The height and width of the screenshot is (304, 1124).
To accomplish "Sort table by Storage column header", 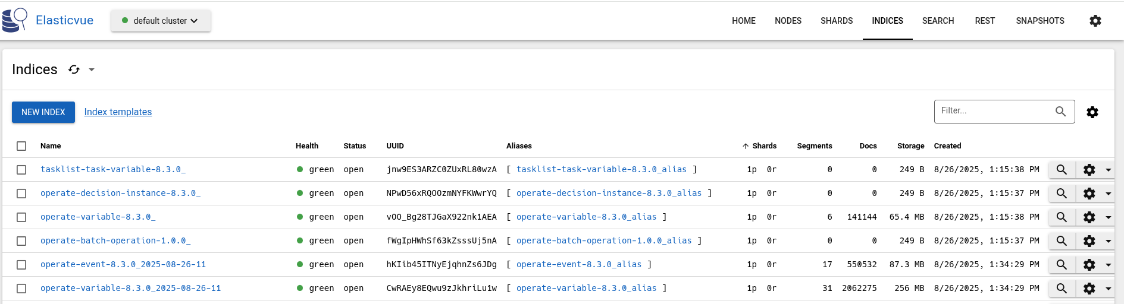I will point(911,146).
